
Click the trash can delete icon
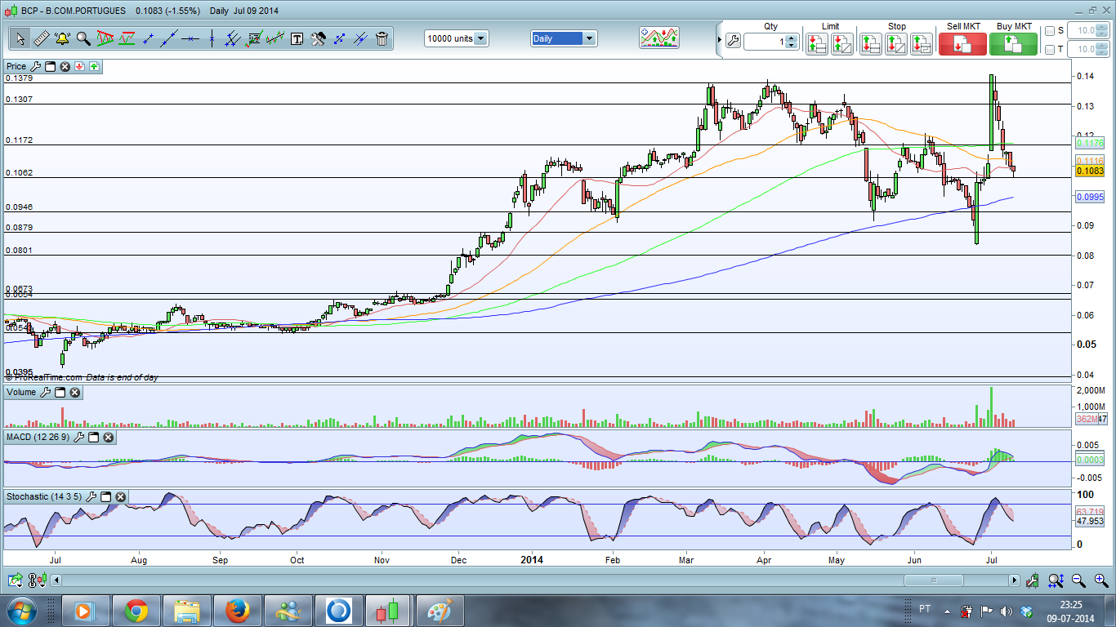[x=382, y=38]
